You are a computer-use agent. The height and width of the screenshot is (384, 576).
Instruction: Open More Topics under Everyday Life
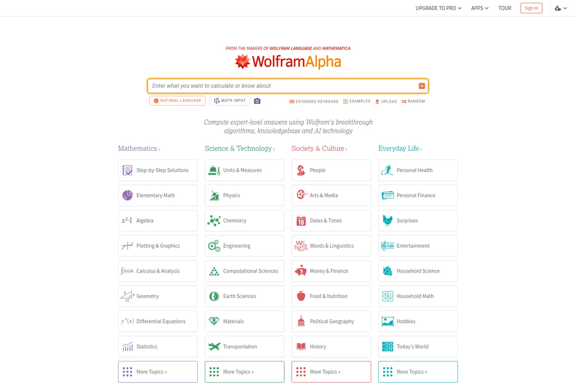click(418, 372)
